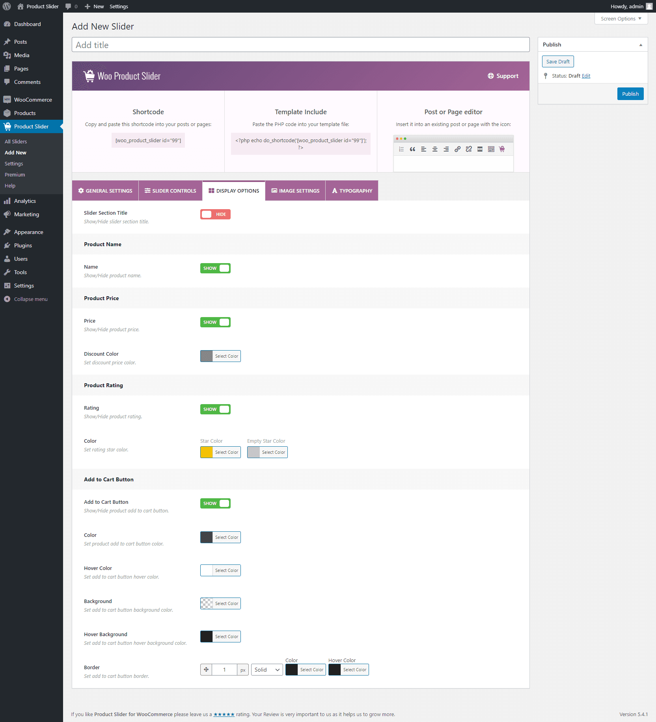Click the Edit status link
This screenshot has width=656, height=722.
point(586,76)
